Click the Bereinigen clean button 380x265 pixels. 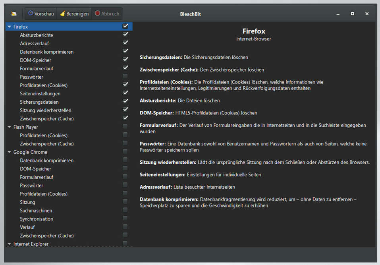(74, 14)
